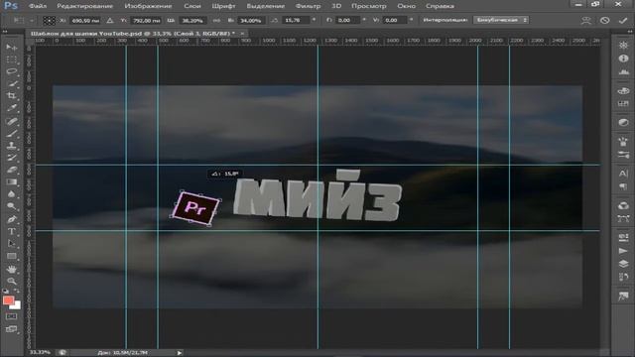Click the background white color swatch
This screenshot has height=357, width=635.
tap(17, 306)
